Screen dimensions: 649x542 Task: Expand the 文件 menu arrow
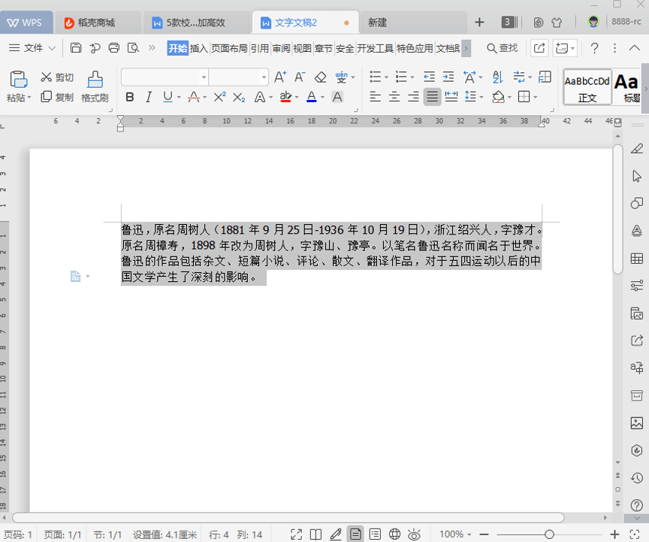pos(52,48)
